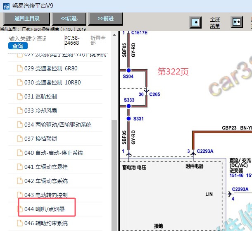
Task: Click document icon of 034 两轮驱动/四轮驱动系统
Action: click(x=20, y=124)
